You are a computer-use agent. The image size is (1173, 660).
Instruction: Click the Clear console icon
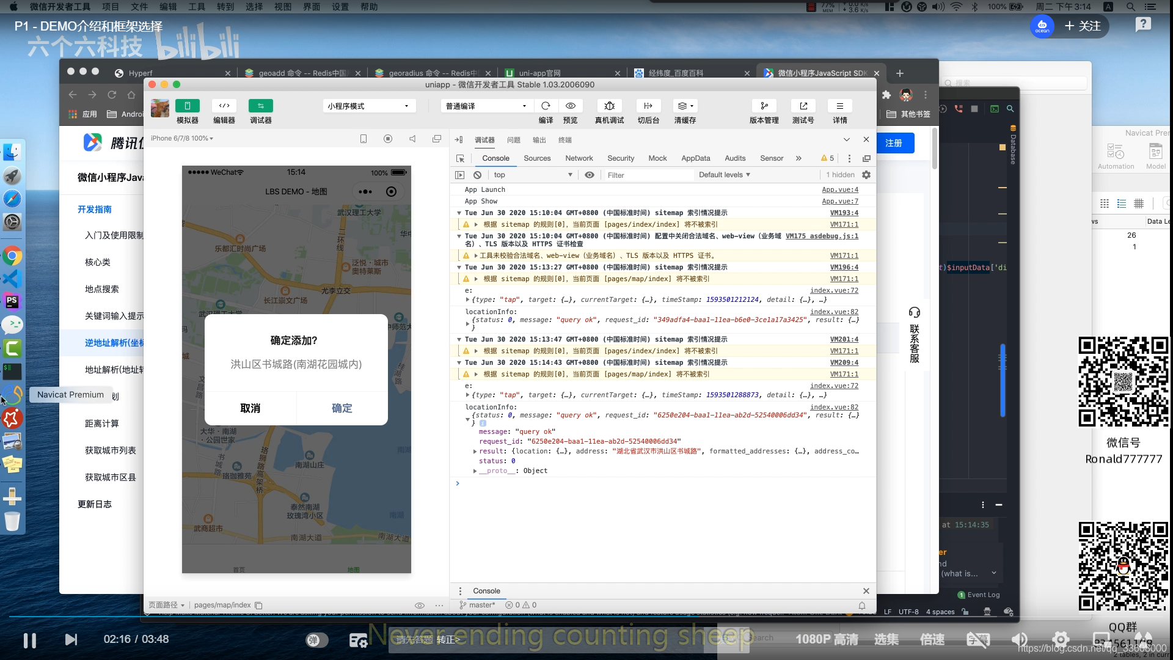tap(477, 175)
